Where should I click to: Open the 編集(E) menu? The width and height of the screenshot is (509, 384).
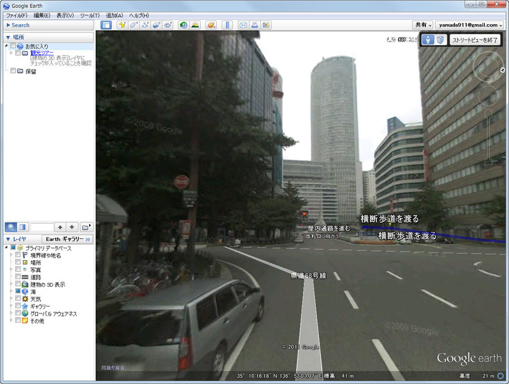(x=42, y=15)
